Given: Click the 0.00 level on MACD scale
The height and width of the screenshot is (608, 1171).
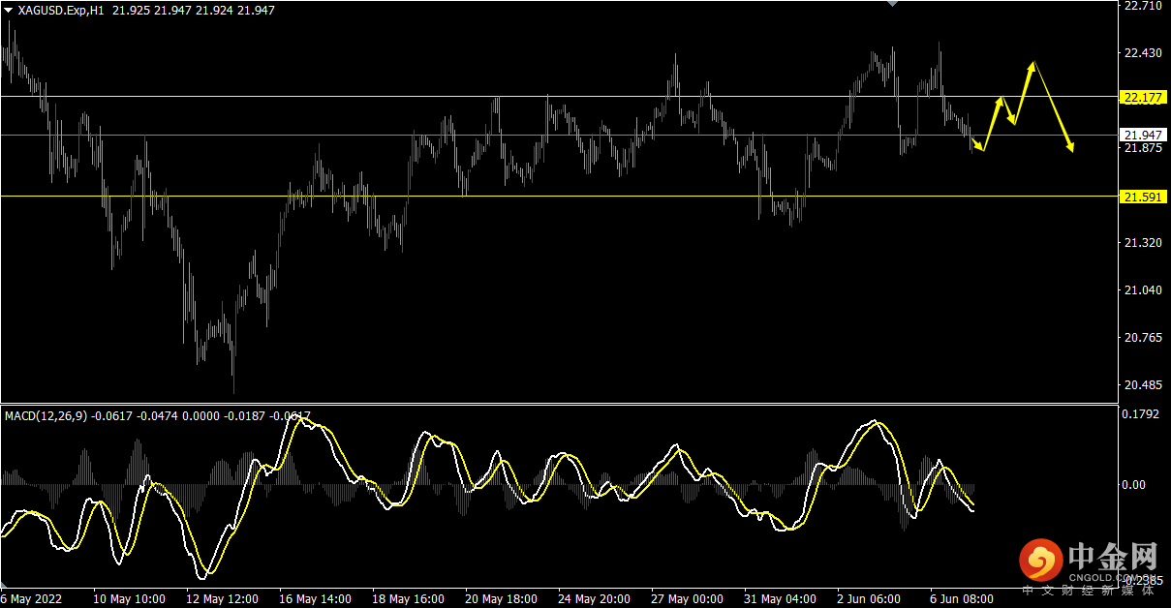Looking at the screenshot, I should (1133, 484).
